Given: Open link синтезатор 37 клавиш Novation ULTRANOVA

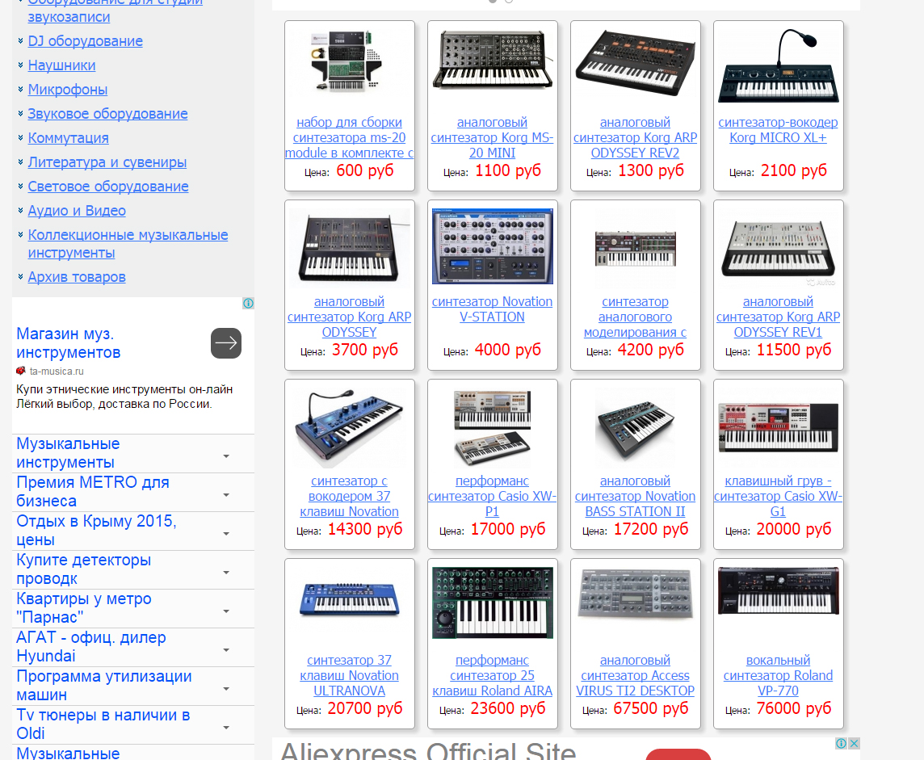Looking at the screenshot, I should tap(350, 676).
